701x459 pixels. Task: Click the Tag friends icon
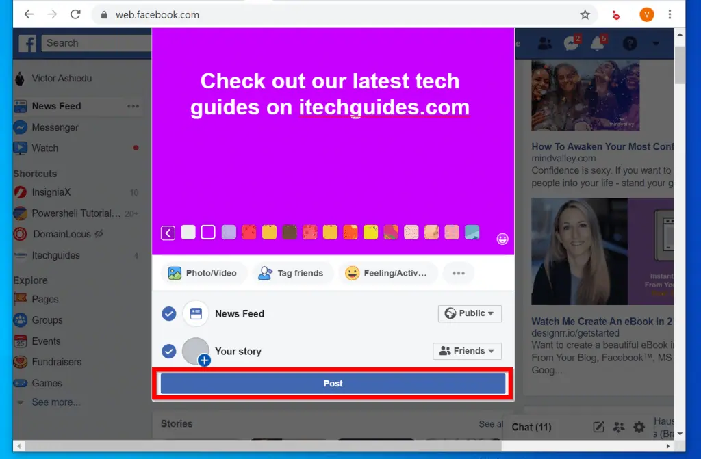[264, 273]
